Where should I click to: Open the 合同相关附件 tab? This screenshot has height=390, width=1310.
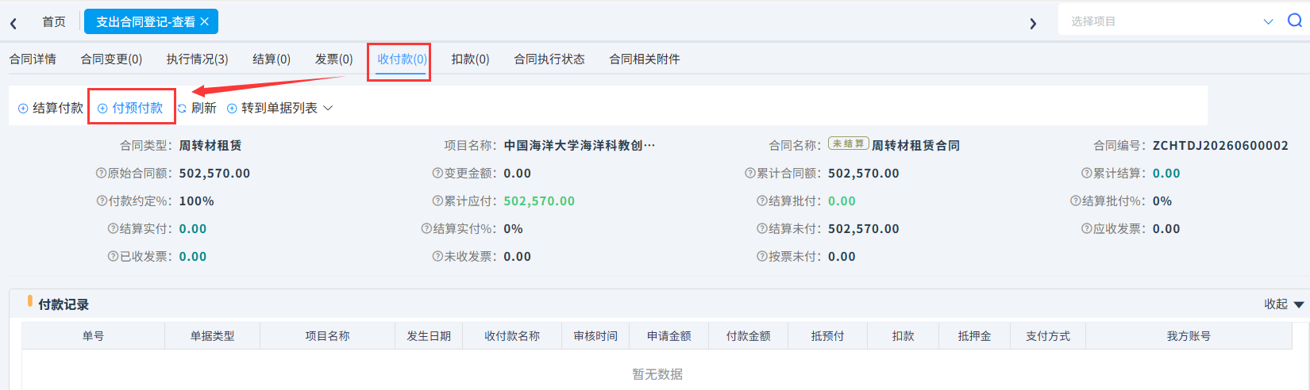coord(645,59)
